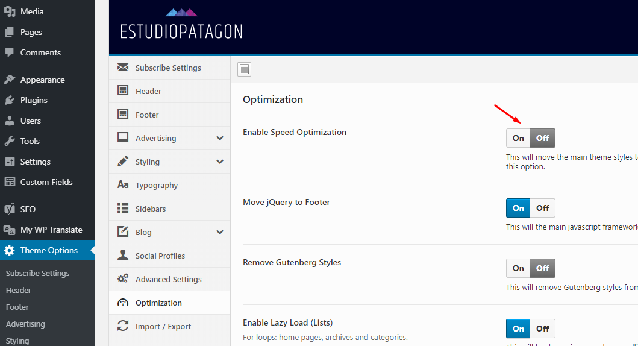
Task: Select the Optimization options tab
Action: click(x=170, y=303)
